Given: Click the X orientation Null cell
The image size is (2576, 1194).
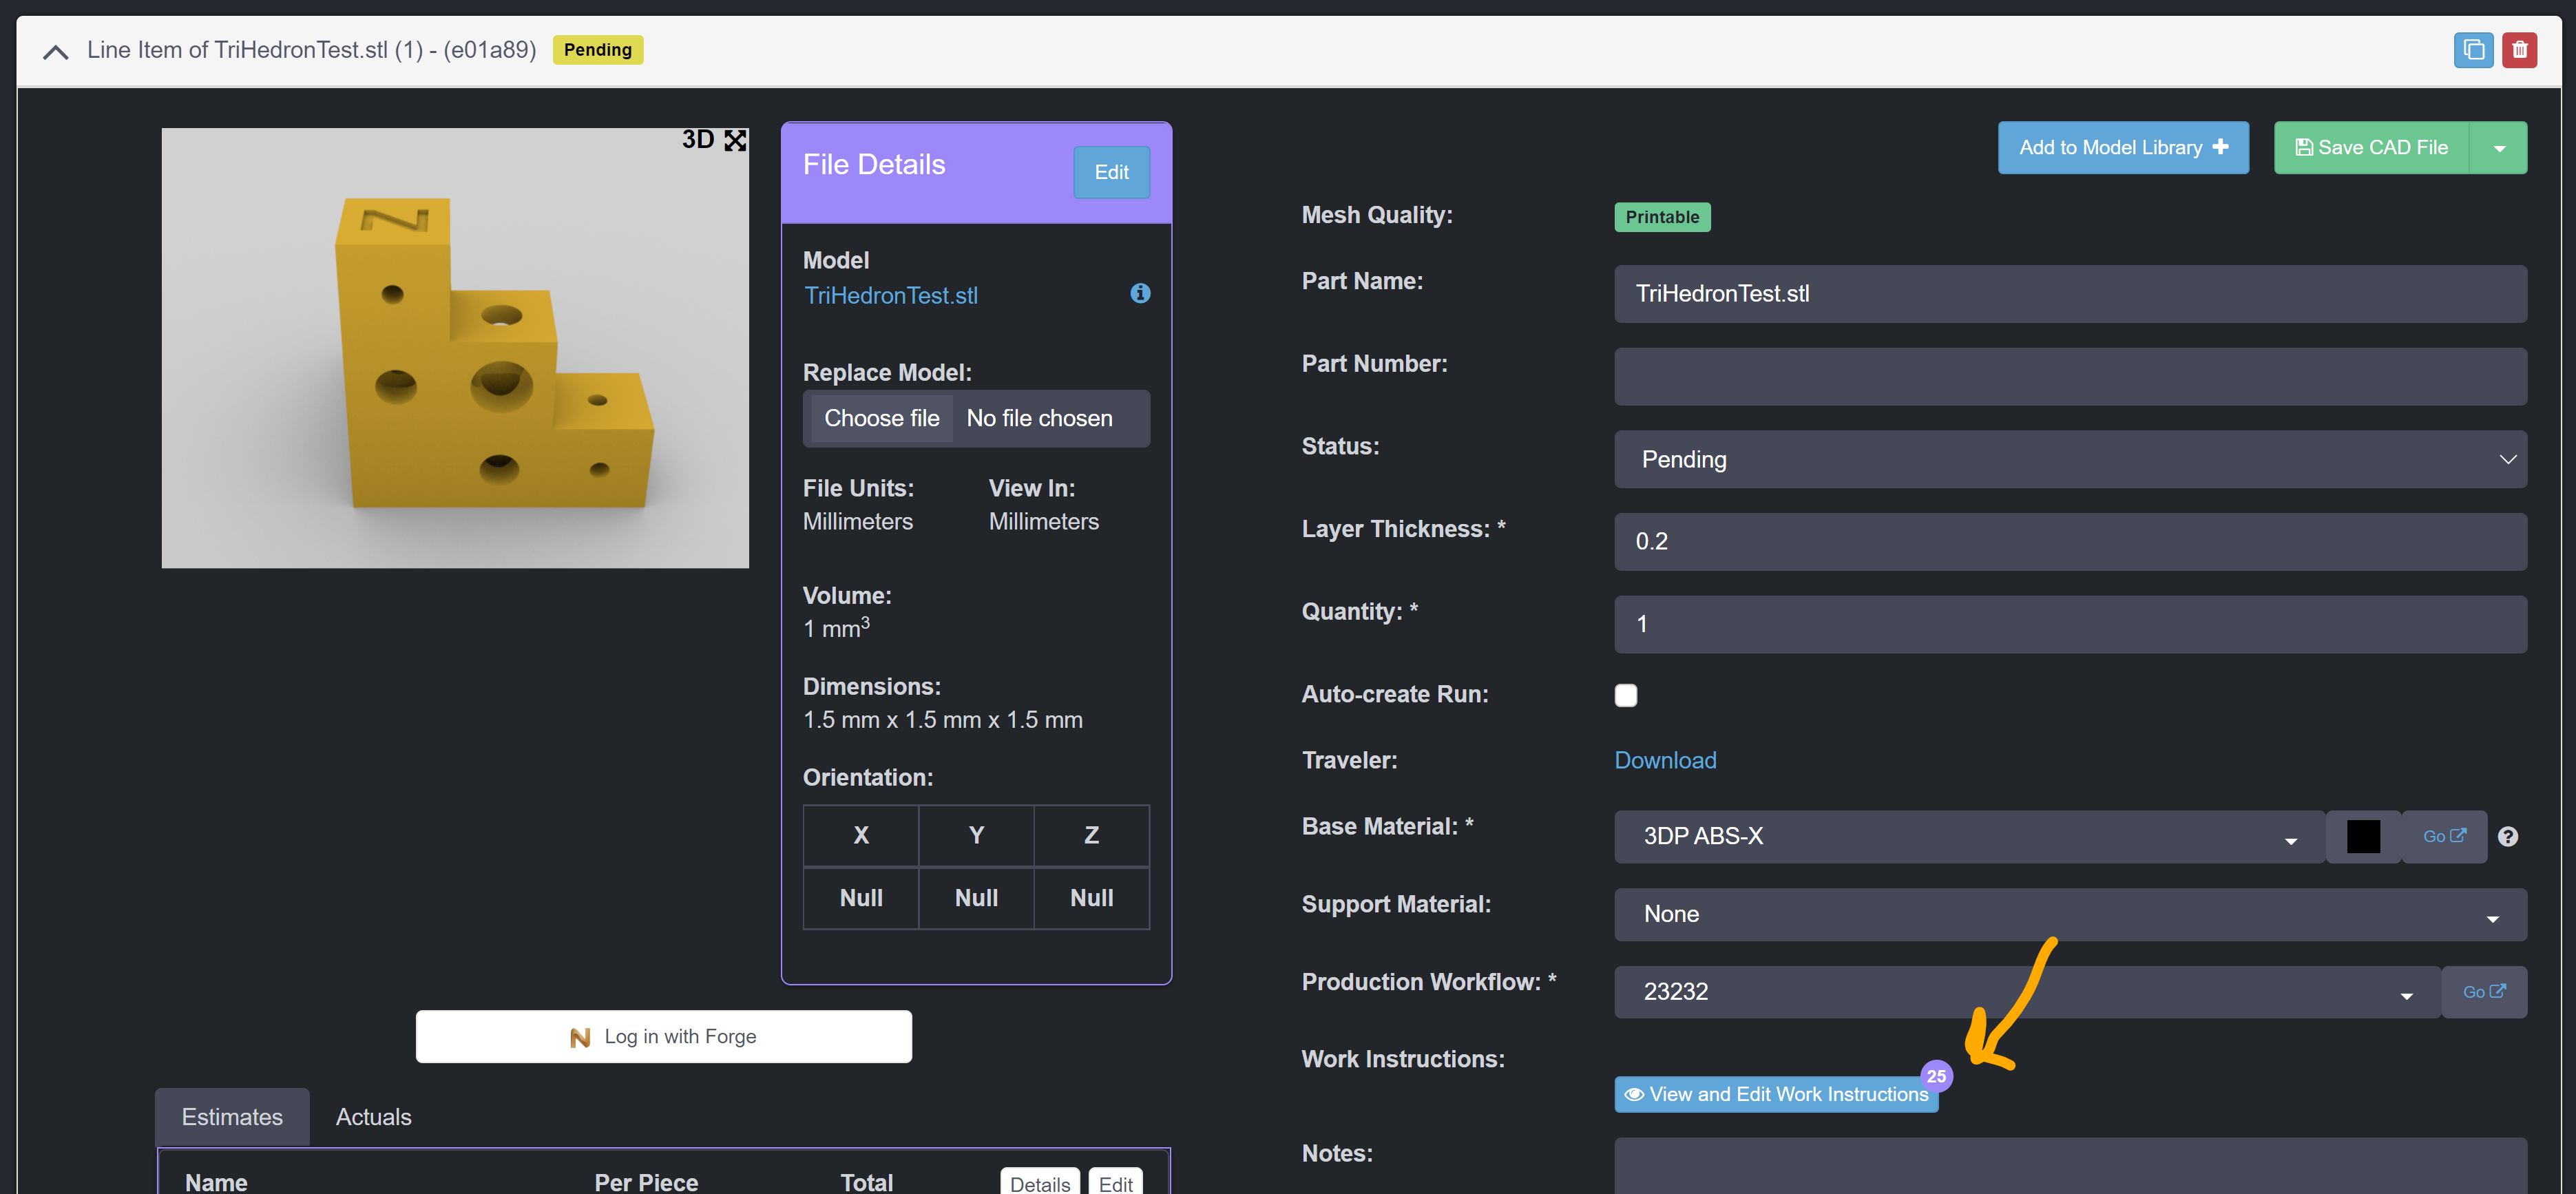Looking at the screenshot, I should pyautogui.click(x=861, y=898).
